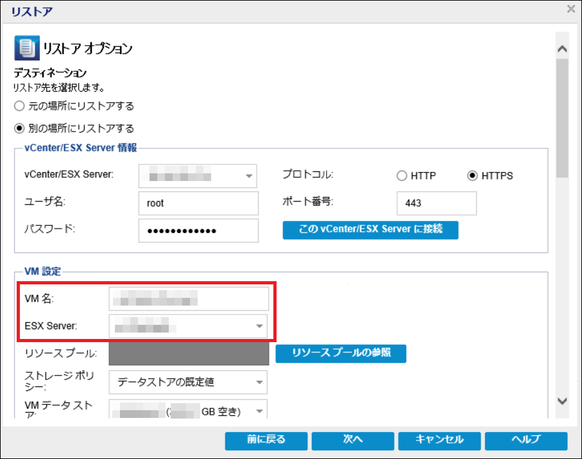Choose the HTTP protocol radio button
The height and width of the screenshot is (459, 582).
click(402, 175)
